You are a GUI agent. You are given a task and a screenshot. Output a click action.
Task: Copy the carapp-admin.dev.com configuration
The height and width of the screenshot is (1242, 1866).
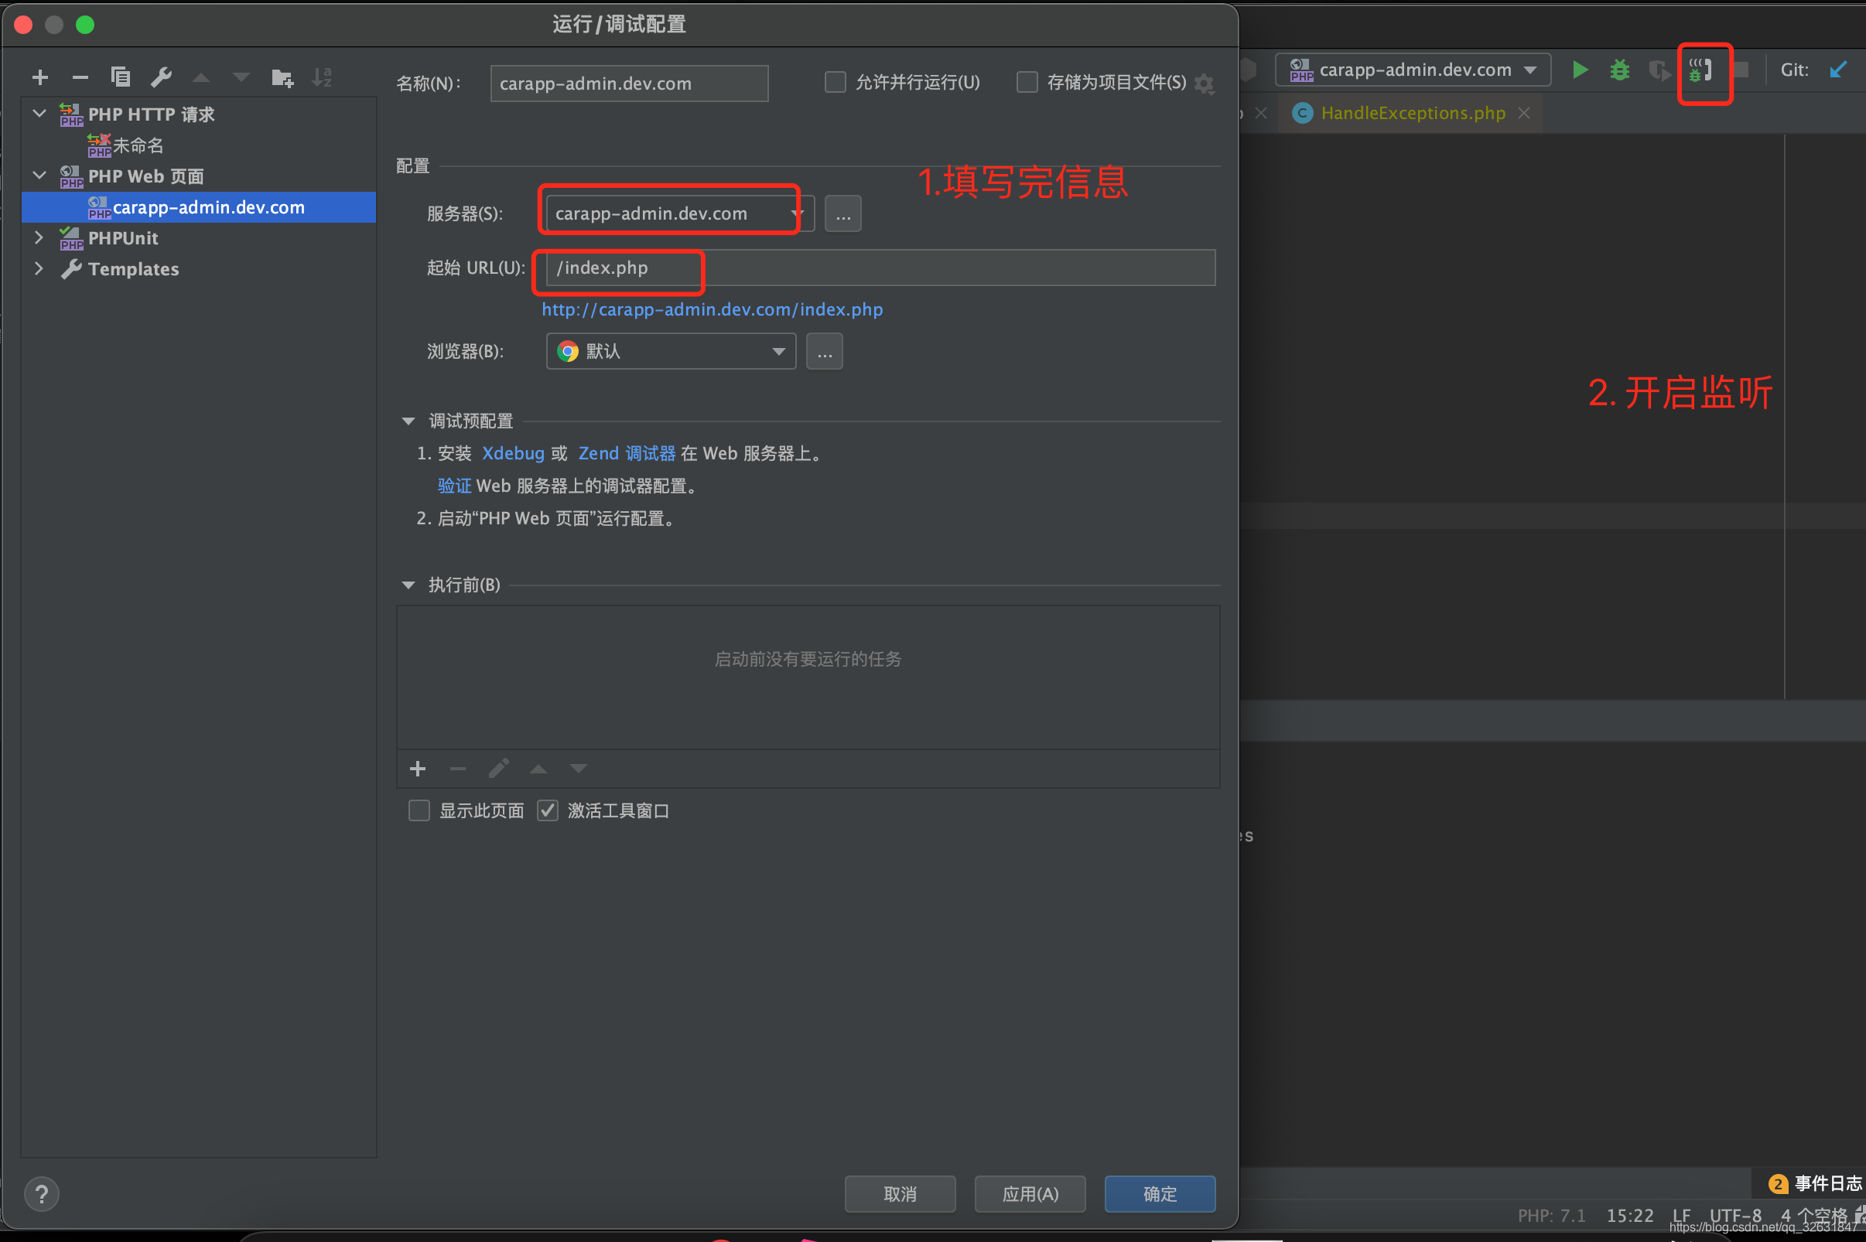[x=121, y=77]
